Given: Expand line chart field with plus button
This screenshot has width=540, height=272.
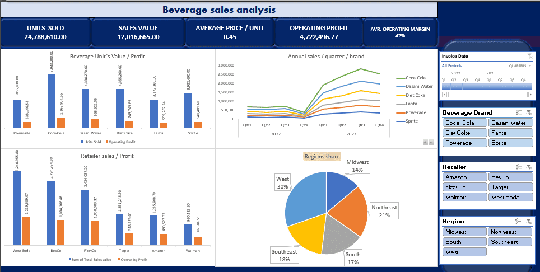Looking at the screenshot, I should click(425, 142).
